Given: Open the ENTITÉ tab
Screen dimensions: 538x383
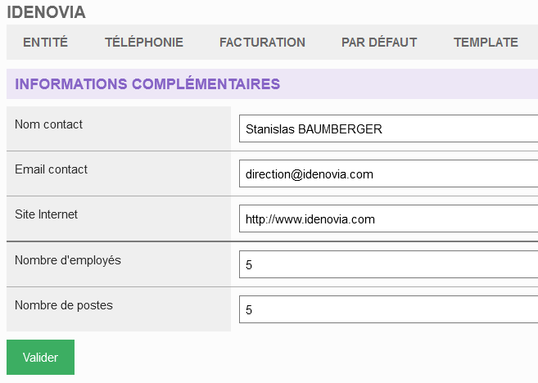Looking at the screenshot, I should click(x=45, y=43).
